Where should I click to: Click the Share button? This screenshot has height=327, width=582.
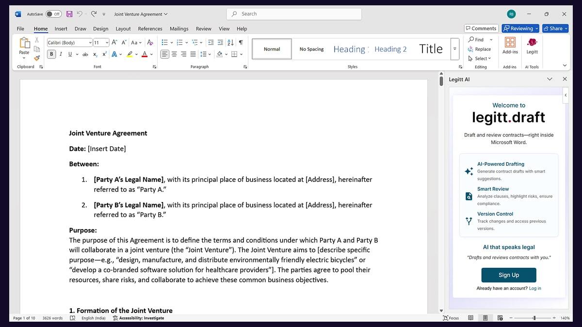click(x=555, y=29)
